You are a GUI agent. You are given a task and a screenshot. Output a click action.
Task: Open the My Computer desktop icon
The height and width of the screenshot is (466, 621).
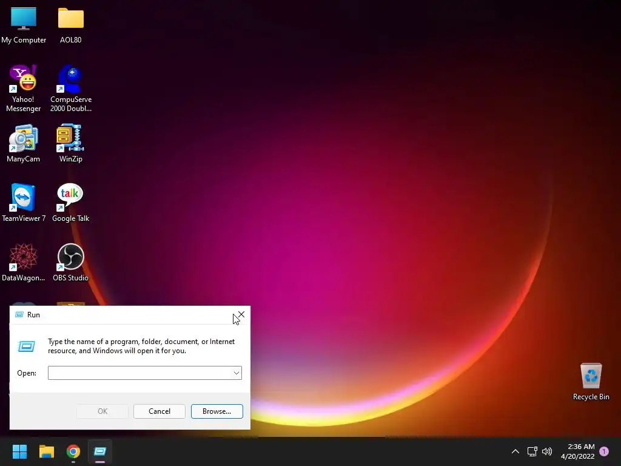point(24,25)
